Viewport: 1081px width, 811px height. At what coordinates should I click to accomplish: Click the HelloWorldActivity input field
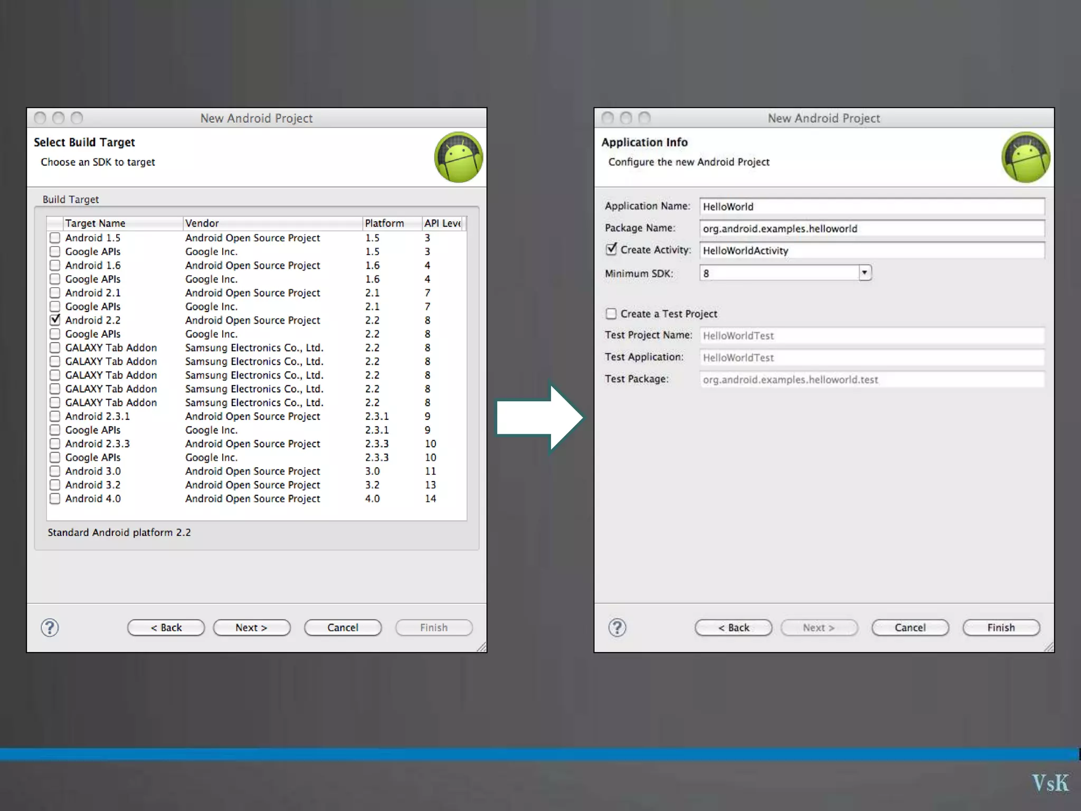872,251
